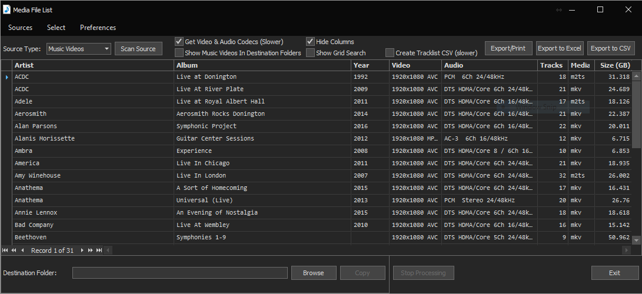Sort the grid by Artist column header
This screenshot has width=642, height=294.
(x=93, y=65)
